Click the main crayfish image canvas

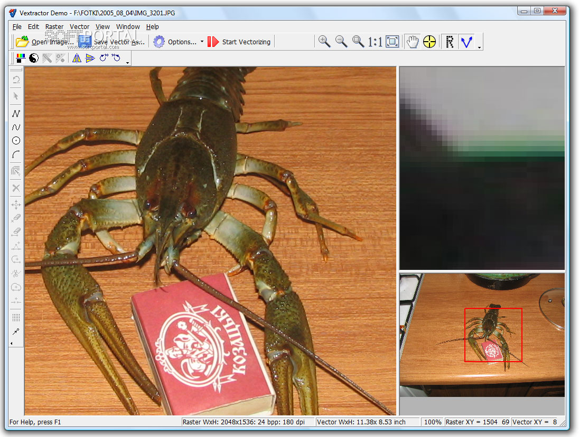(x=210, y=240)
